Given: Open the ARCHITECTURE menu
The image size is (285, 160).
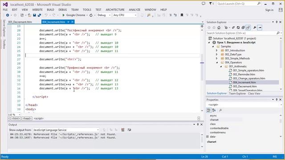Looking at the screenshot, I should point(115,10).
